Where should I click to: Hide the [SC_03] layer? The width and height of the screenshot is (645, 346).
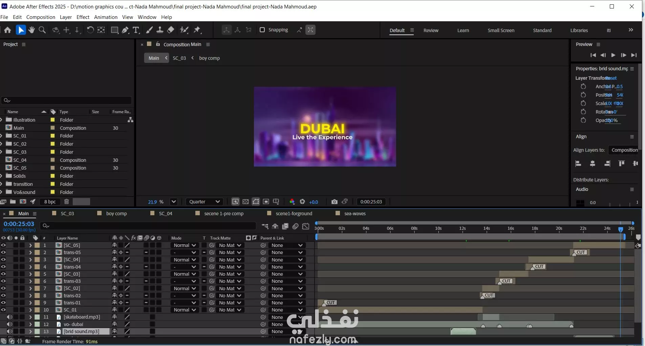pyautogui.click(x=3, y=274)
